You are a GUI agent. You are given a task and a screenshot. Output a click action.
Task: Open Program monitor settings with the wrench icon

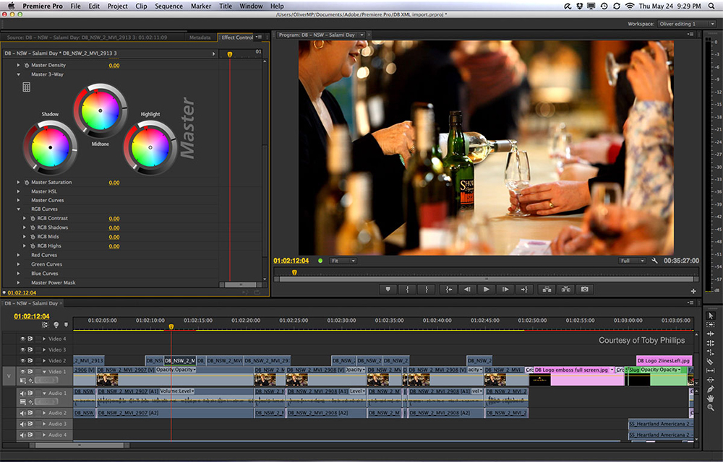coord(654,261)
